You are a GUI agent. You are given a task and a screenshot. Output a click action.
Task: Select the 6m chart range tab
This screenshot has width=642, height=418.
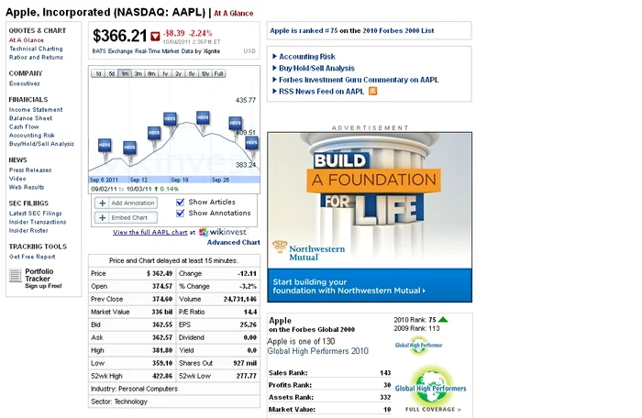(152, 73)
